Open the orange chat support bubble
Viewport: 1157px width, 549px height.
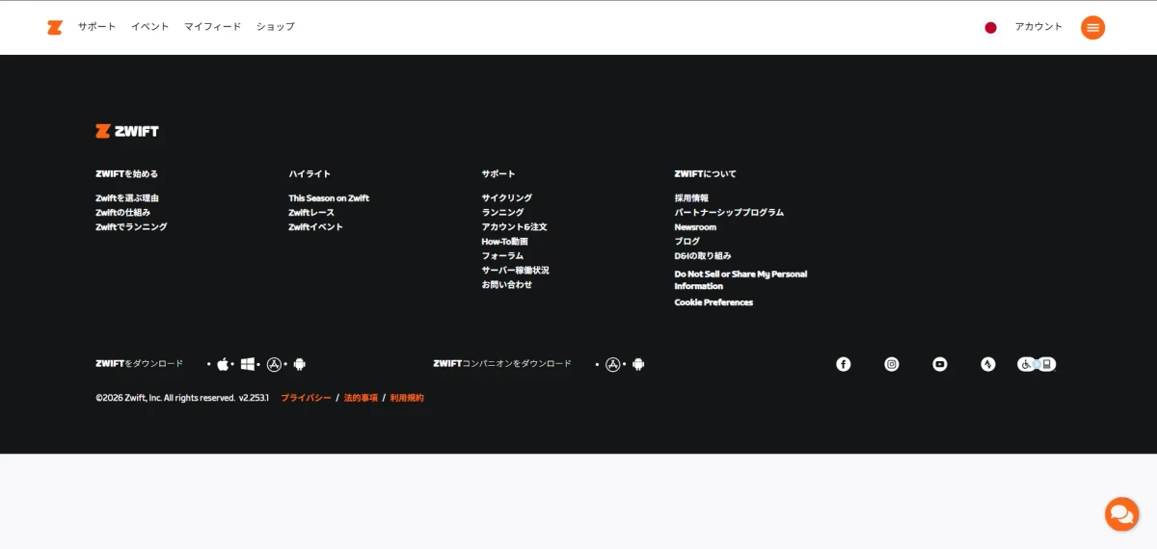tap(1121, 513)
